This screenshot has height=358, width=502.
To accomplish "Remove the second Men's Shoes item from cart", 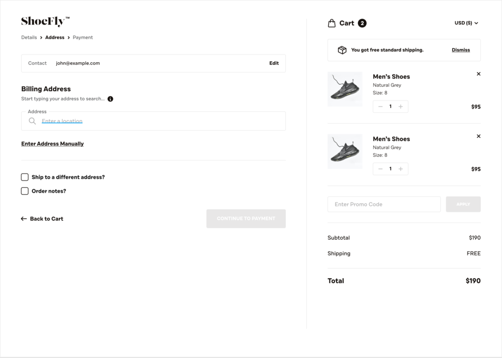I will click(x=478, y=136).
